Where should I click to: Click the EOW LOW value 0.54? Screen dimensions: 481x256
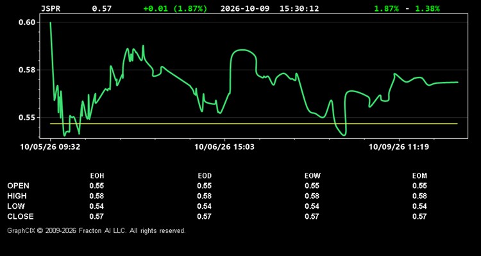(x=312, y=206)
